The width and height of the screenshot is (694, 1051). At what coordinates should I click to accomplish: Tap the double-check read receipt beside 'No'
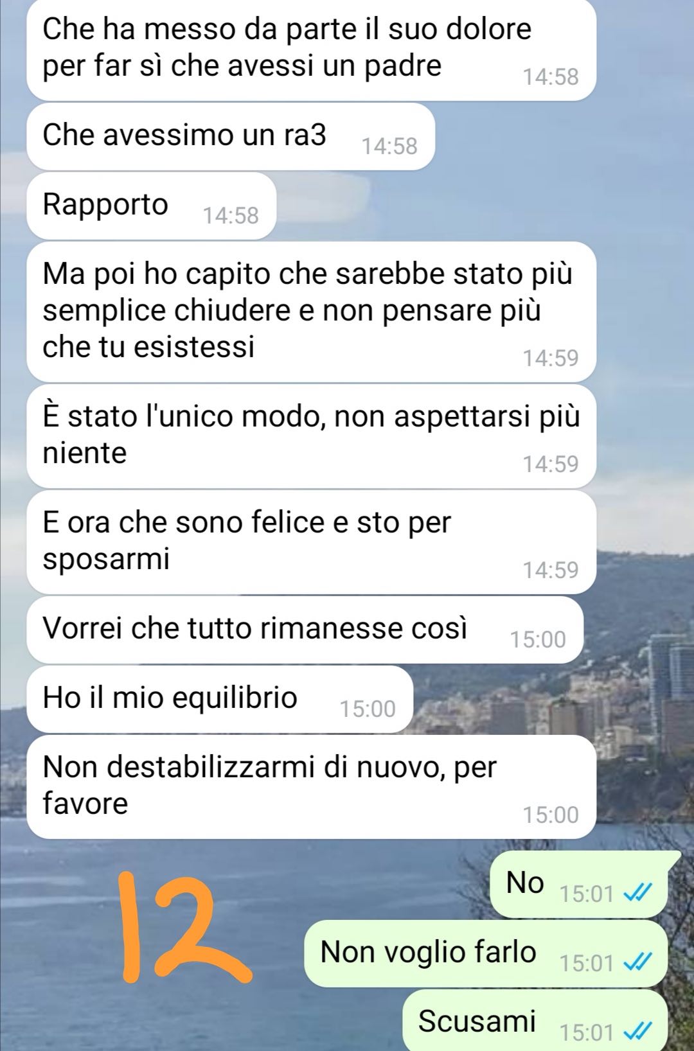tap(638, 892)
